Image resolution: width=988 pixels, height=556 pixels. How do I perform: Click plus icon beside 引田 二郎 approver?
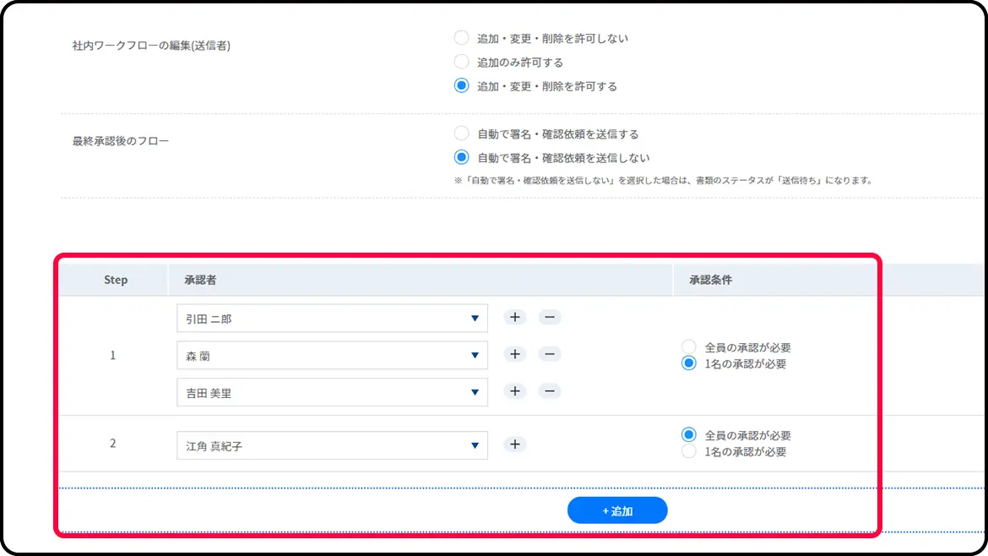(x=514, y=318)
